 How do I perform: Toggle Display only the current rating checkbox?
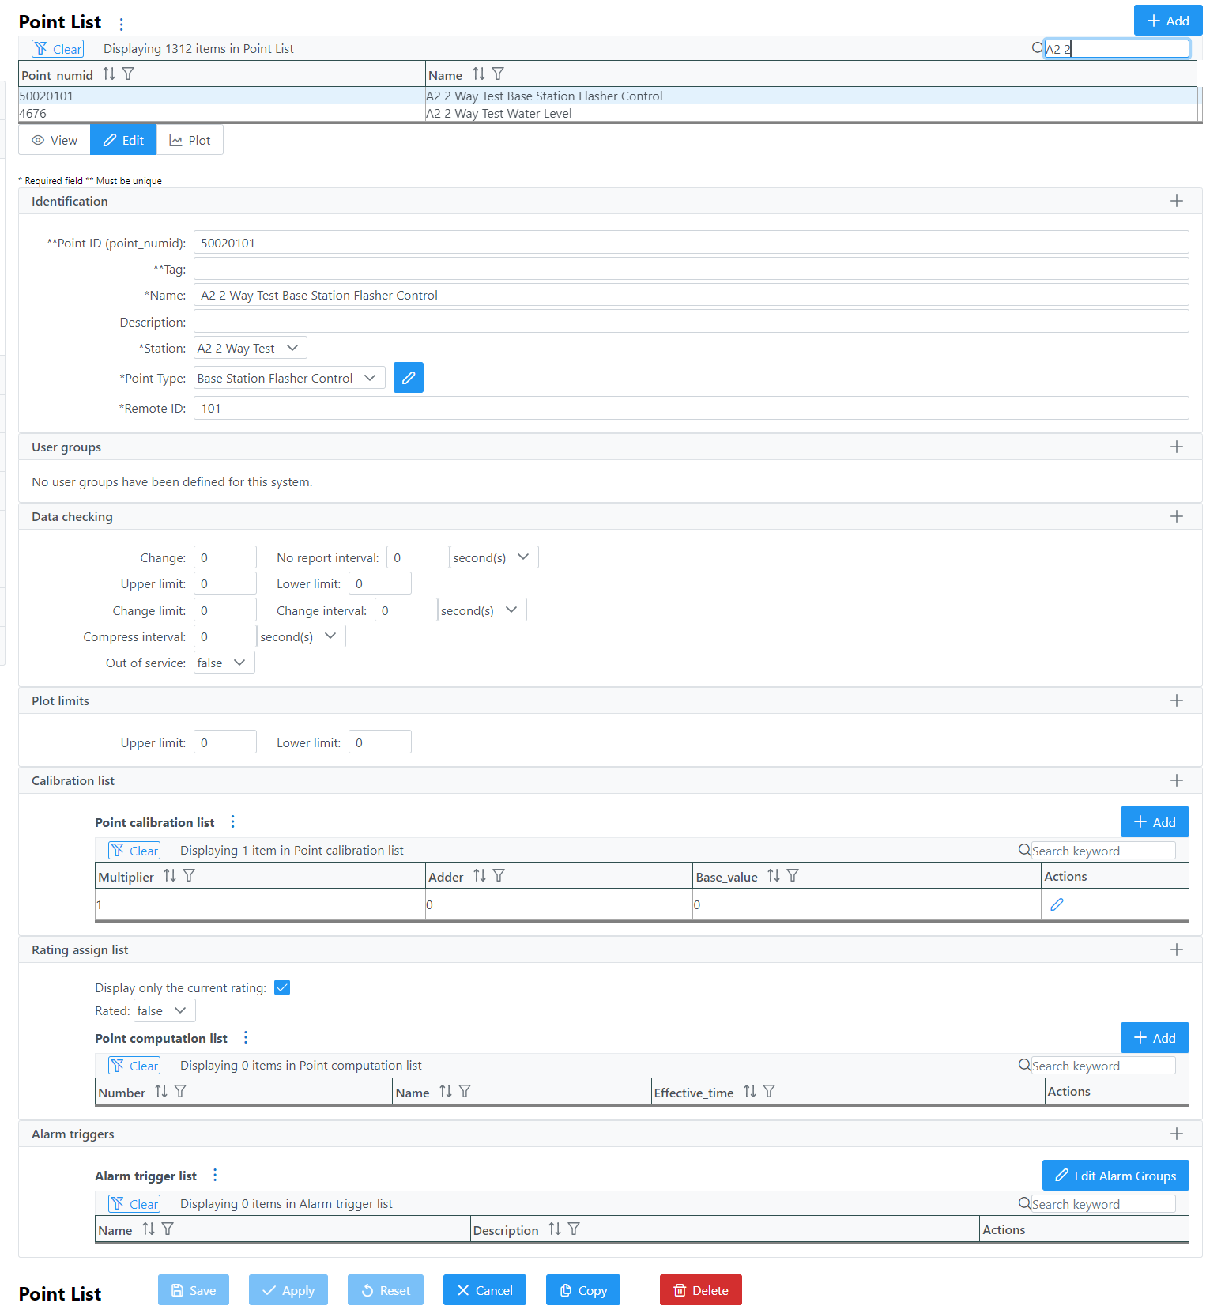click(282, 987)
